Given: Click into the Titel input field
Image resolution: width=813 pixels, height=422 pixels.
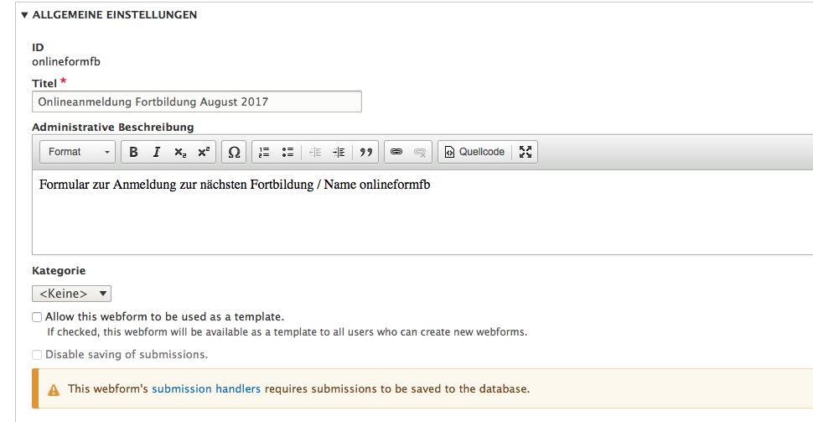Looking at the screenshot, I should (196, 102).
